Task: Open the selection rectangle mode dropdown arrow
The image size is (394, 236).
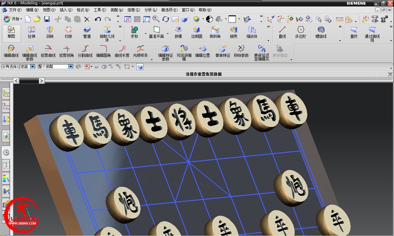Action: click(133, 66)
